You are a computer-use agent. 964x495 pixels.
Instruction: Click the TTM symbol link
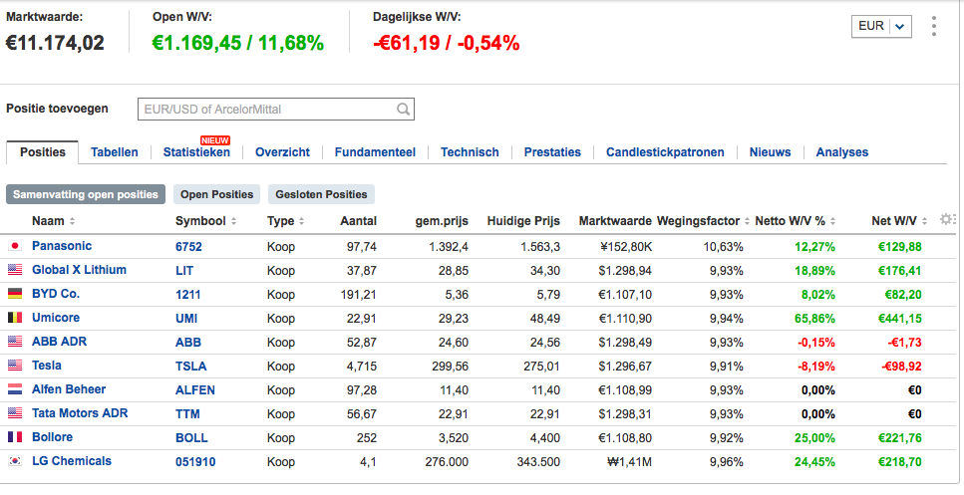(x=186, y=414)
